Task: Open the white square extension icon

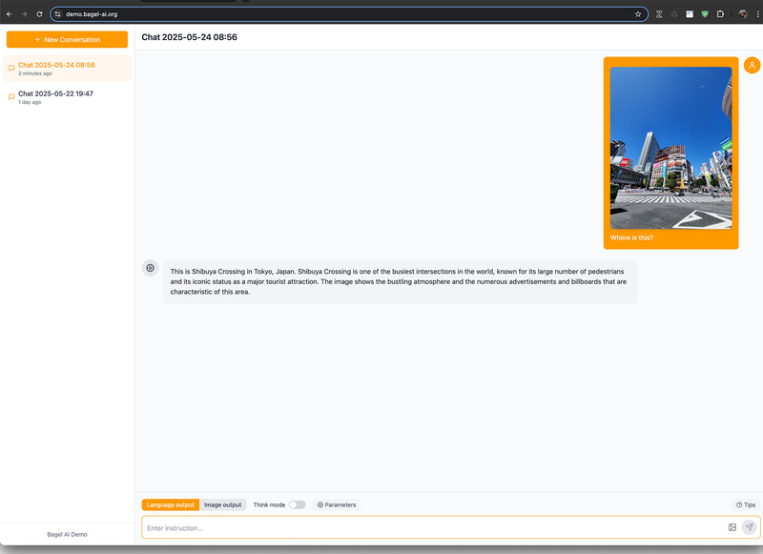Action: 690,14
